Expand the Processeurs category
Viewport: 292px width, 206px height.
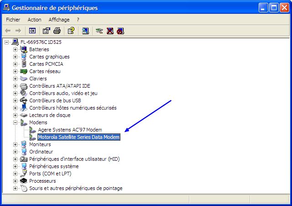15,181
